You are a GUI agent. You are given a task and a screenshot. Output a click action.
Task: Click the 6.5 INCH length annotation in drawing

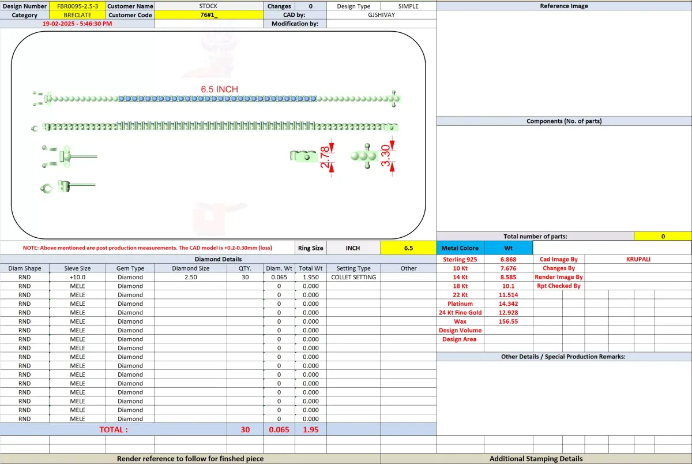coord(219,89)
